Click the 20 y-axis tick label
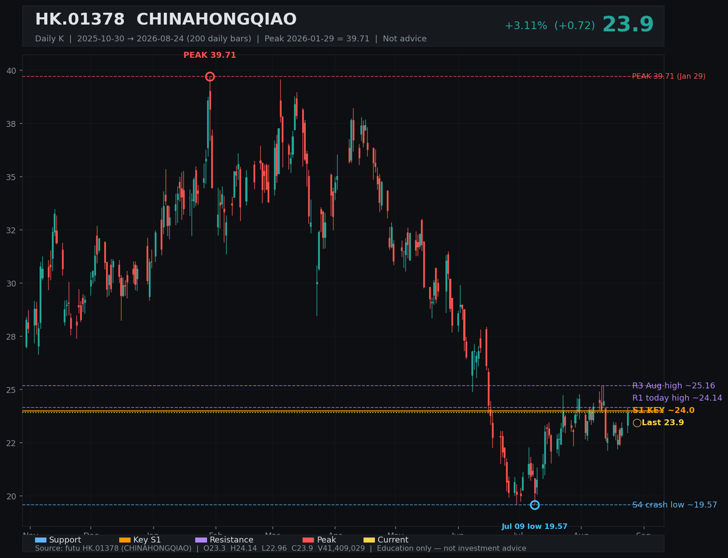Screen dimensions: 728x558 (11, 496)
